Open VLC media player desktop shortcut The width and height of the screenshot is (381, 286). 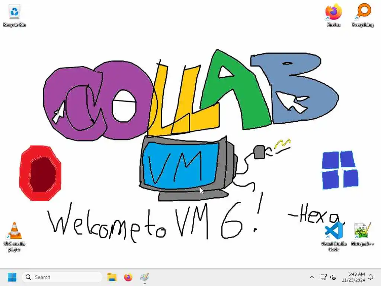tap(15, 236)
